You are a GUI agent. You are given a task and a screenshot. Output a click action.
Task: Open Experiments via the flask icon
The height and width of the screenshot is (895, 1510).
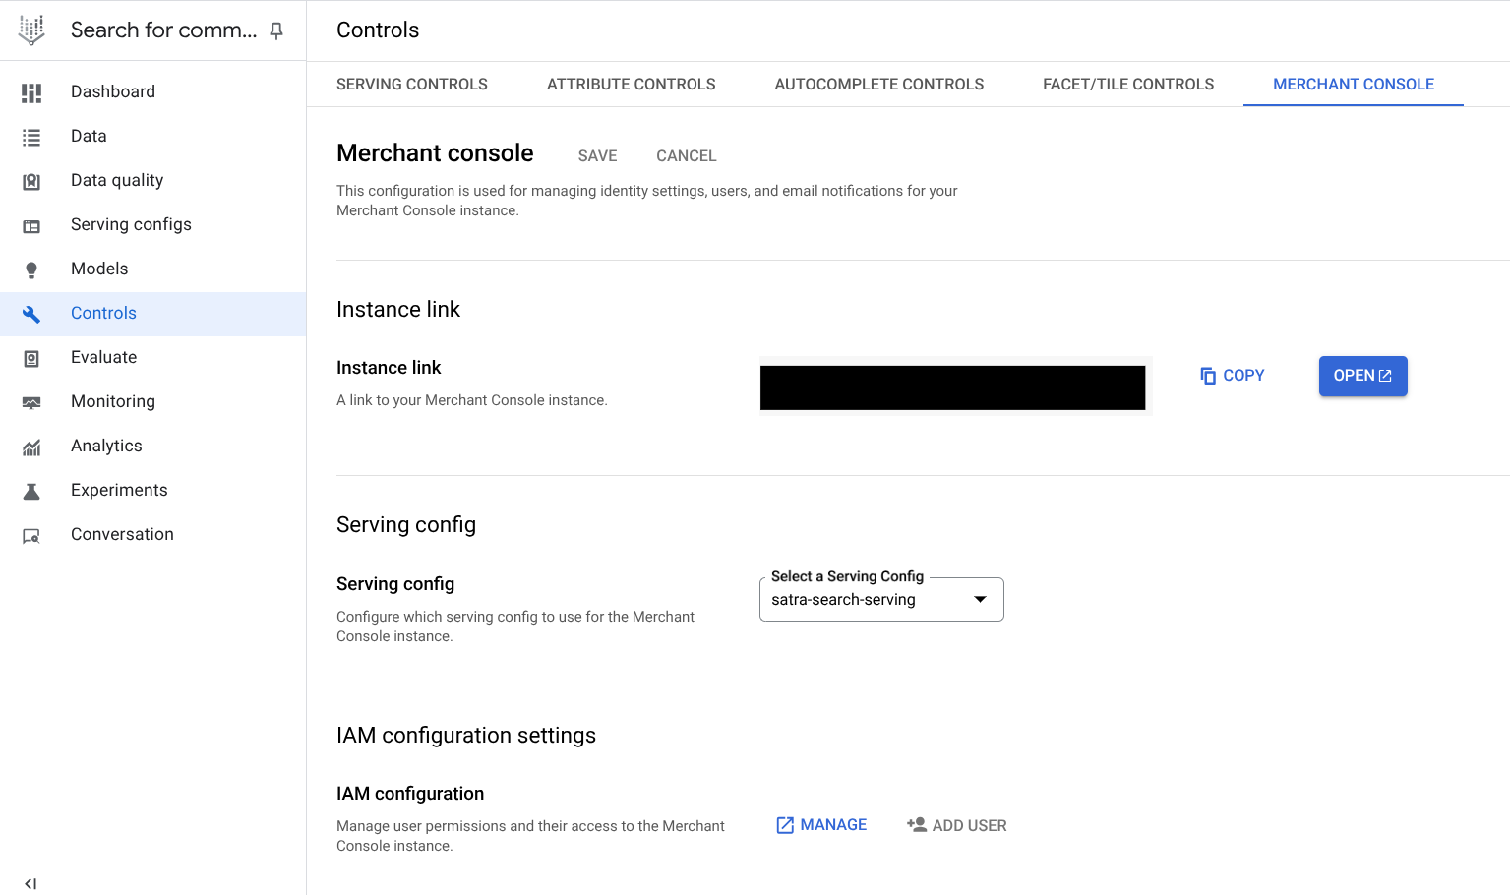pos(30,490)
